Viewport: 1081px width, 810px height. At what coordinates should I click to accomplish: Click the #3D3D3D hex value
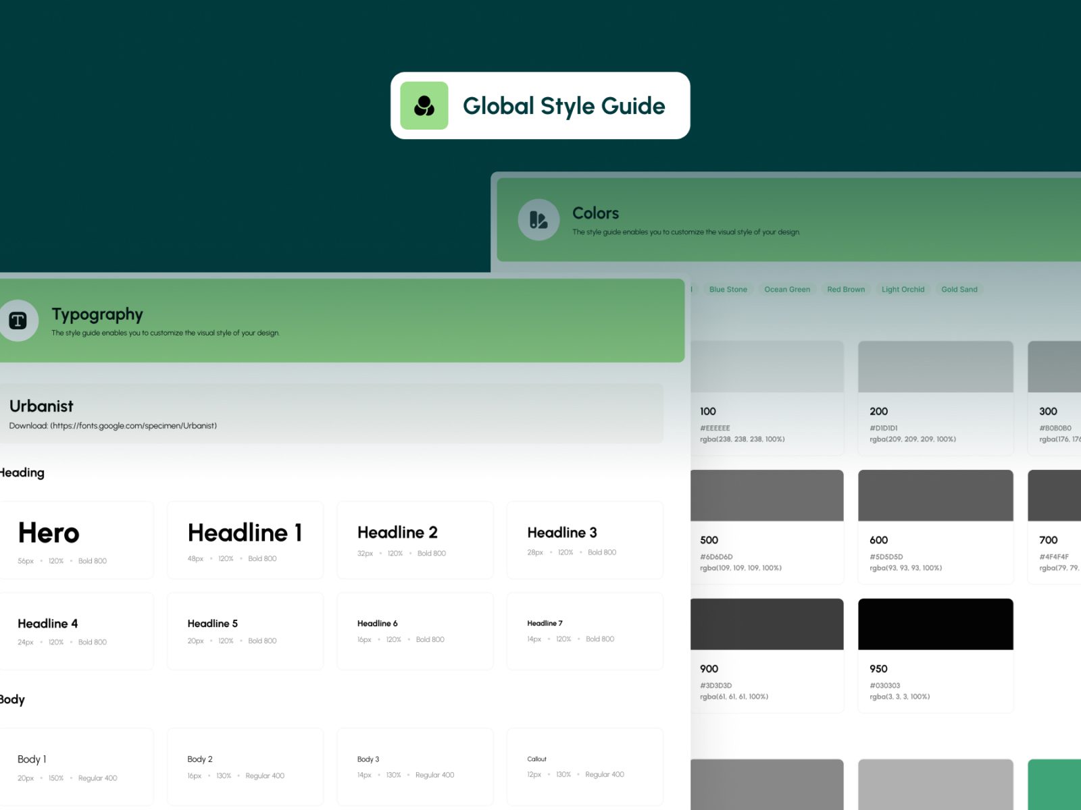click(x=715, y=686)
